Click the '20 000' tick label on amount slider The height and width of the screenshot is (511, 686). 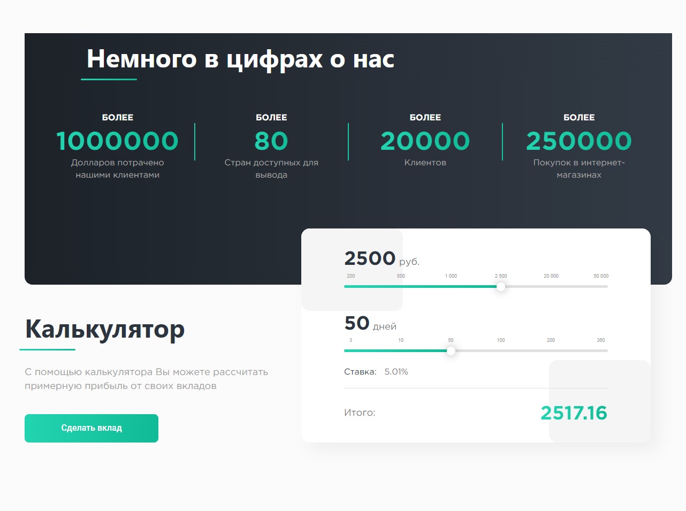551,276
